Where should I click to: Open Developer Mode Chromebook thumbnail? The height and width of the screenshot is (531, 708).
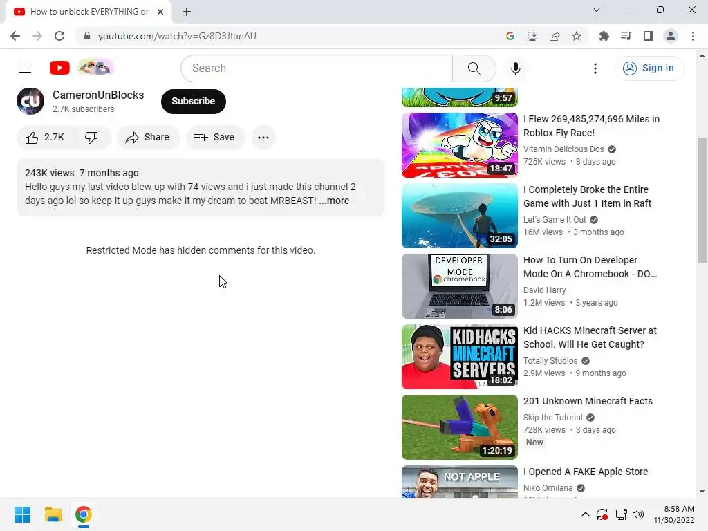(460, 286)
